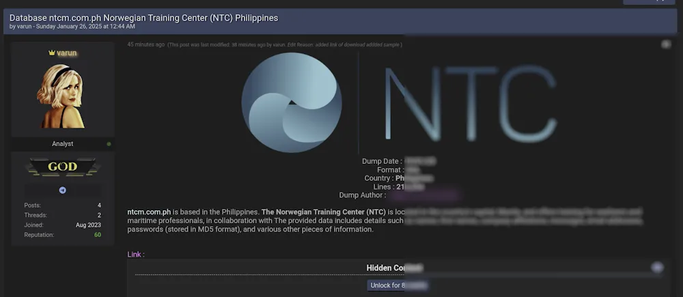The height and width of the screenshot is (297, 683).
Task: Click the round icon in Hidden Content header
Action: [x=657, y=268]
